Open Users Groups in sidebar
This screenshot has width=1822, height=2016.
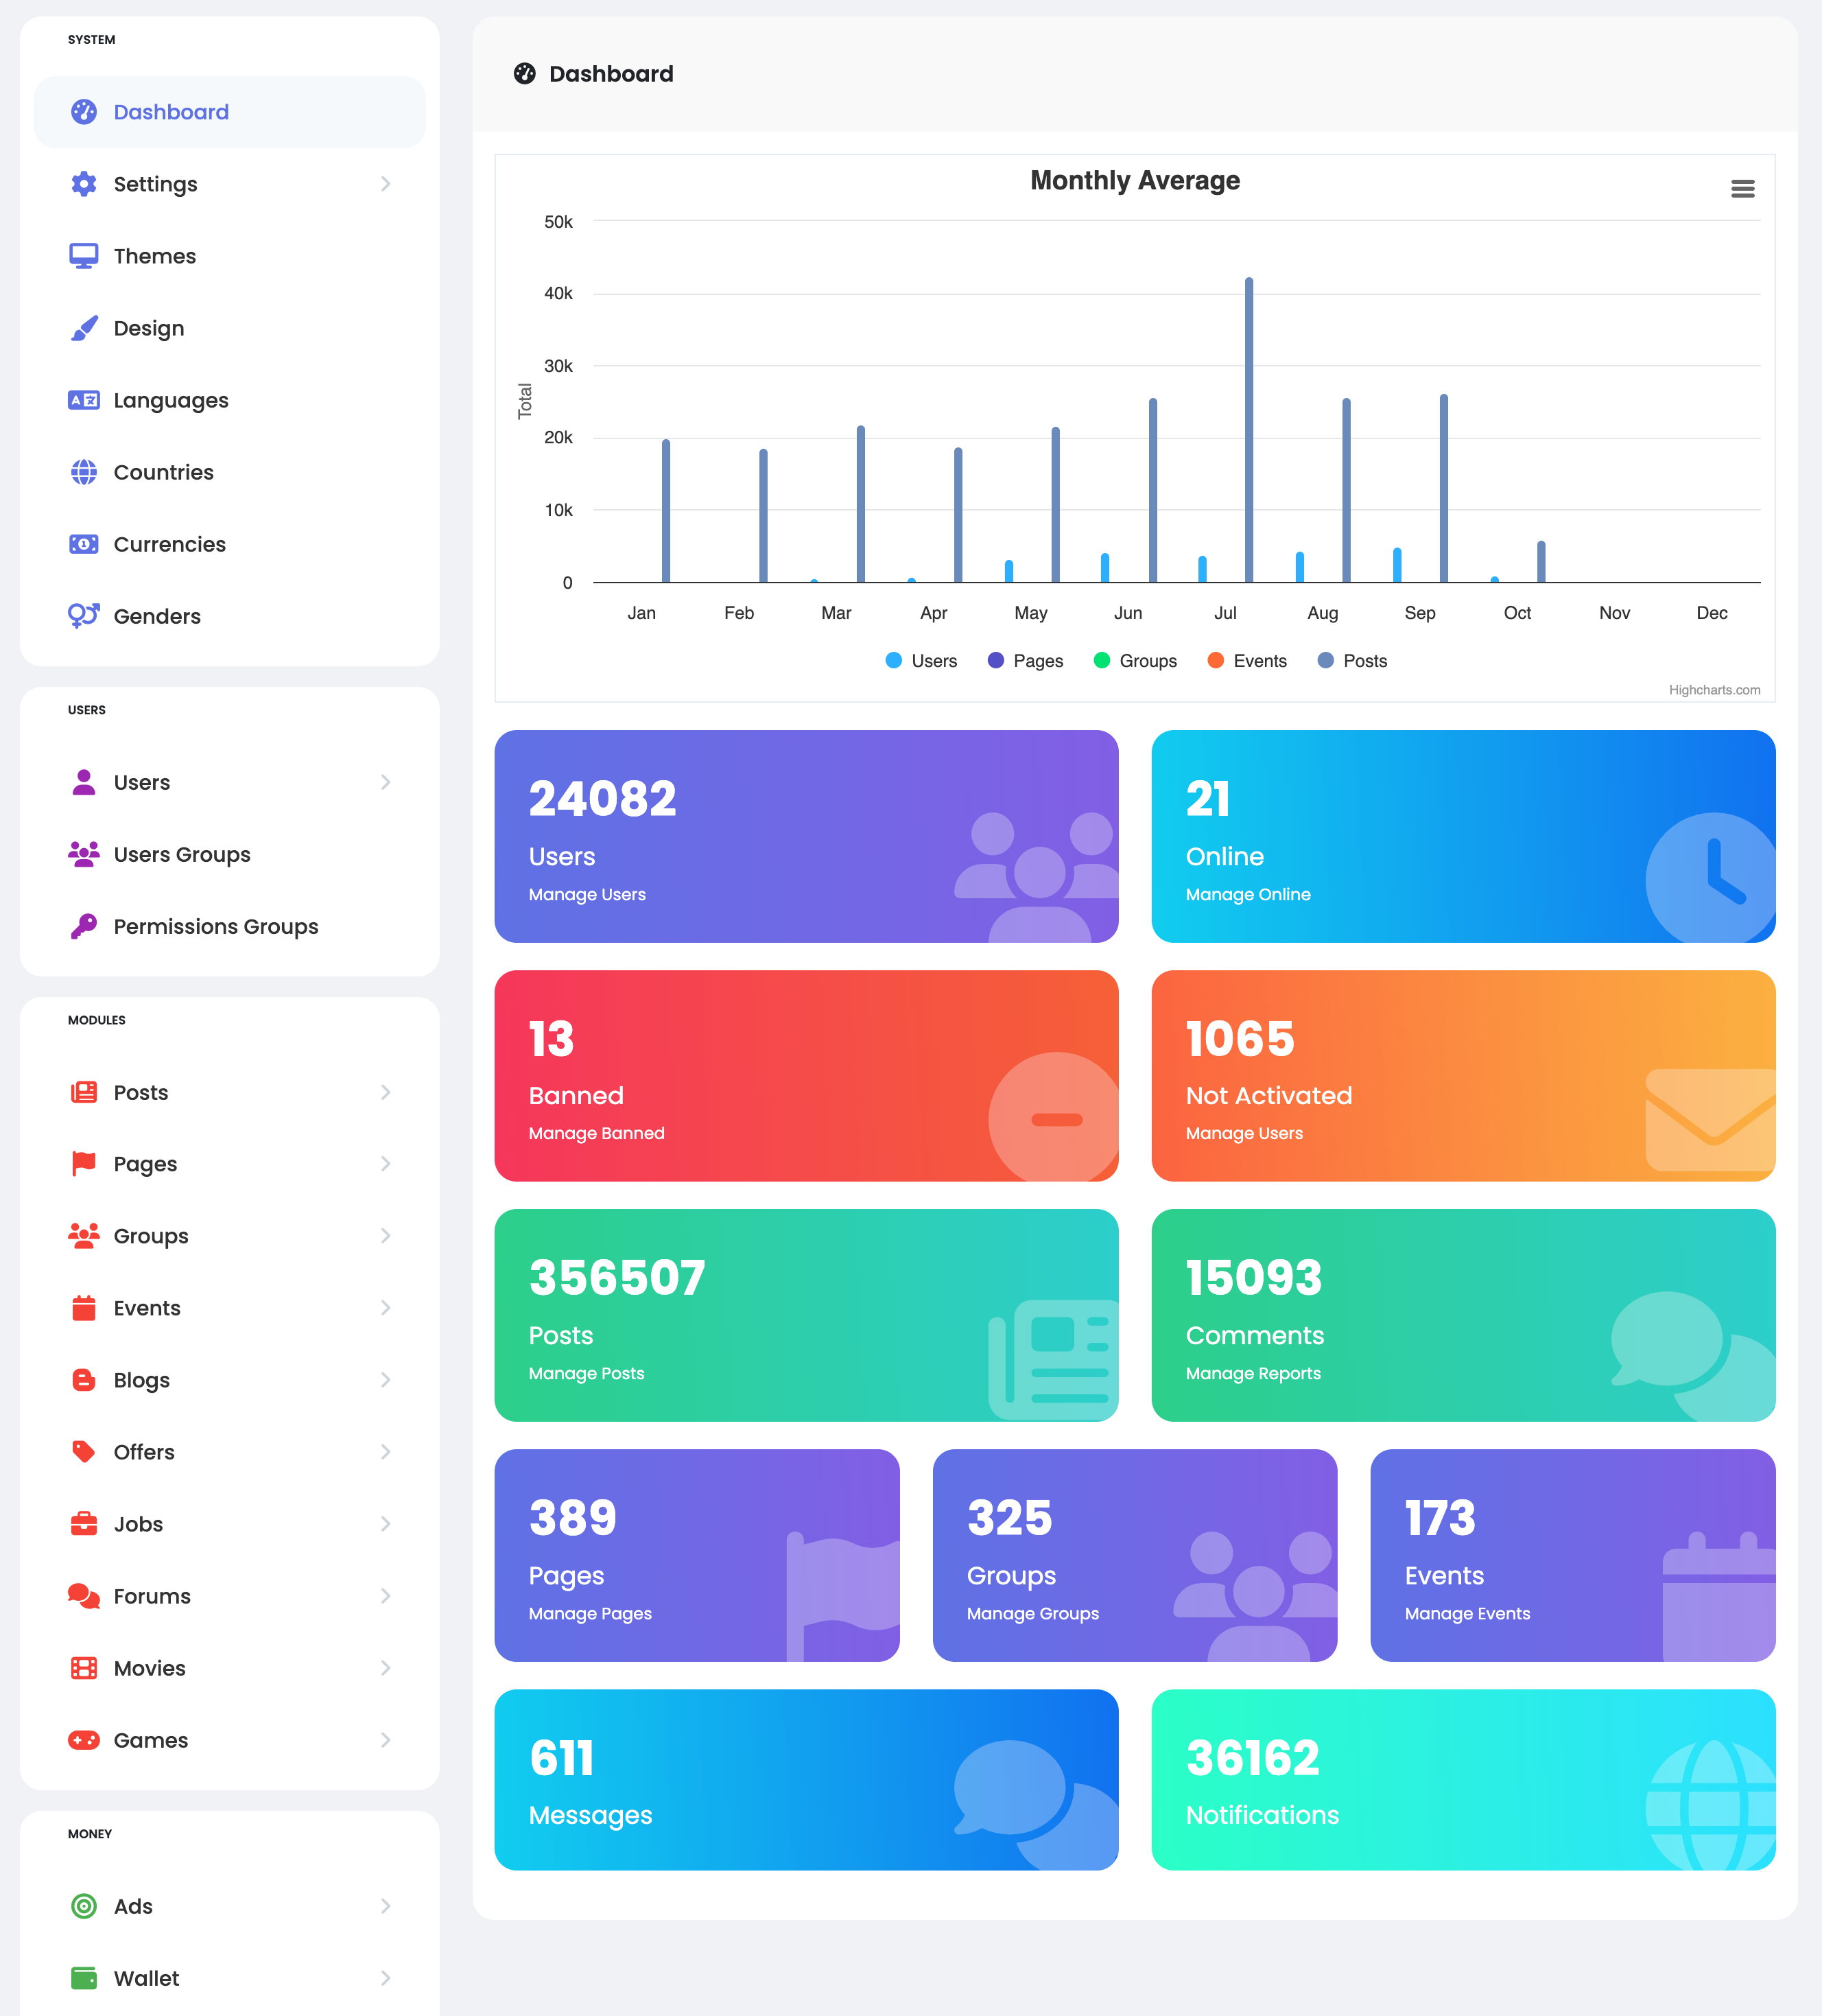coord(182,854)
